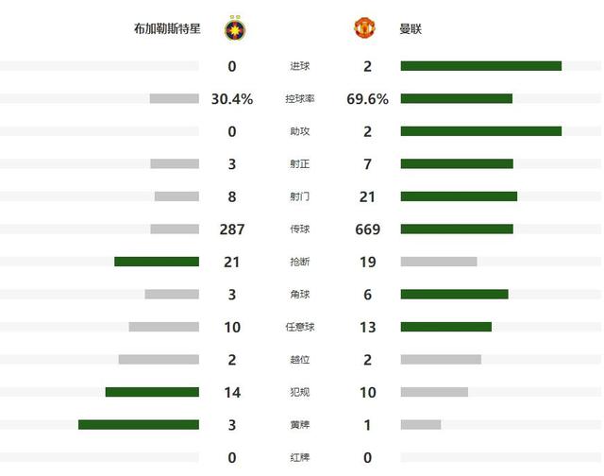Select the 红牌 stat label
Viewport: 604px width, 476px height.
click(300, 458)
